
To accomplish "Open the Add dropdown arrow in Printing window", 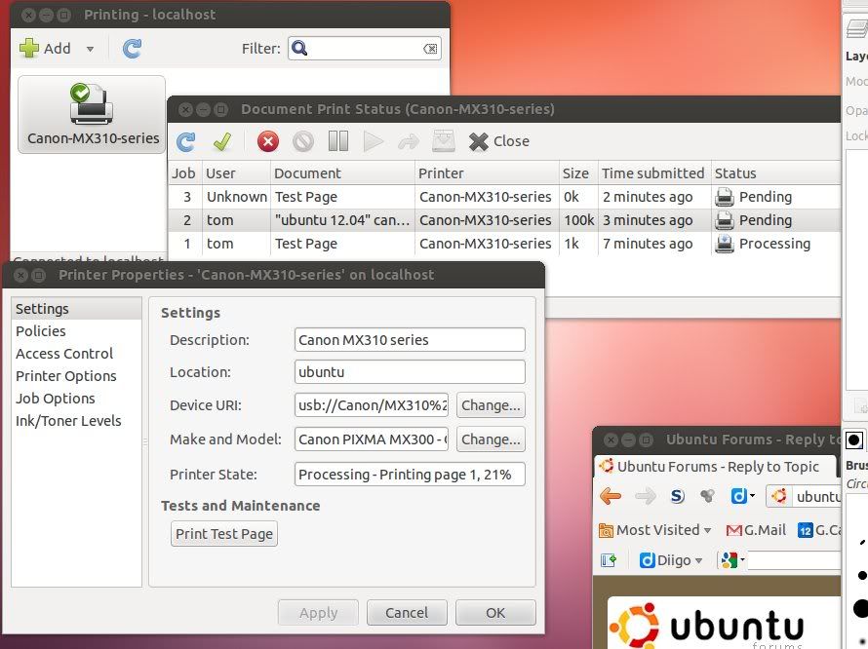I will click(90, 49).
